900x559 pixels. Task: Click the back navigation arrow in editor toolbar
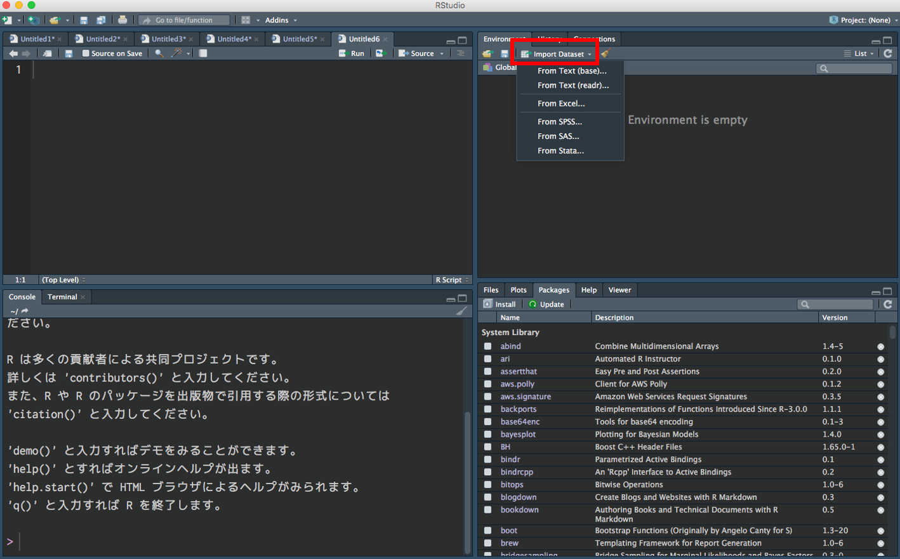[x=12, y=53]
